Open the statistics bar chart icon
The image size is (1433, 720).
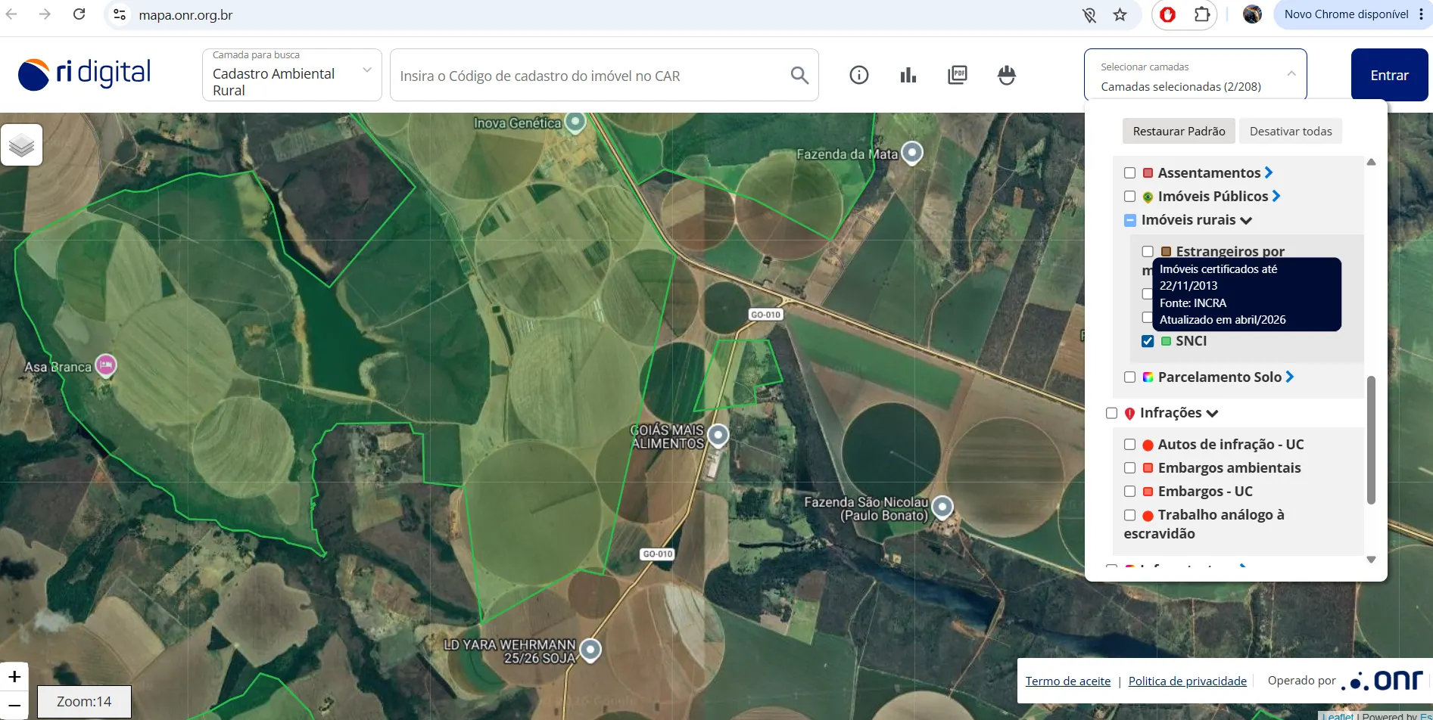coord(908,75)
